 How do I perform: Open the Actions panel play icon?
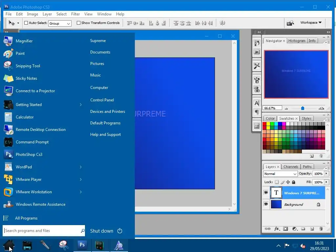[x=257, y=52]
